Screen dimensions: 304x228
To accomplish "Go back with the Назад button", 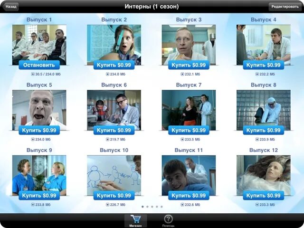I will click(x=10, y=7).
